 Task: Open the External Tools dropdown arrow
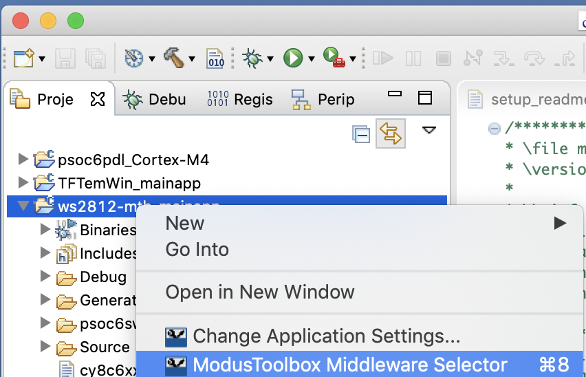pos(352,58)
